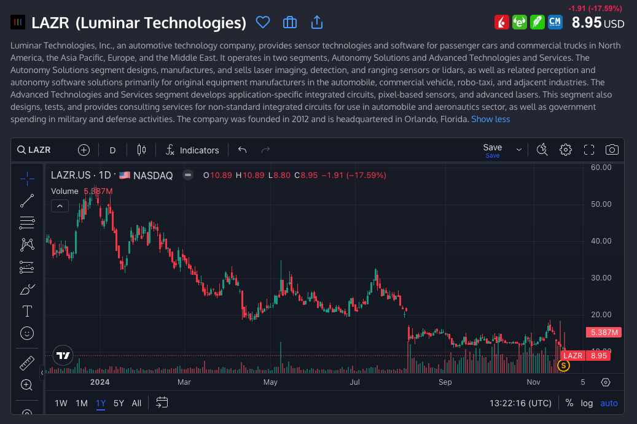Image resolution: width=637 pixels, height=424 pixels.
Task: Toggle the symbol legend minus button
Action: tap(188, 175)
